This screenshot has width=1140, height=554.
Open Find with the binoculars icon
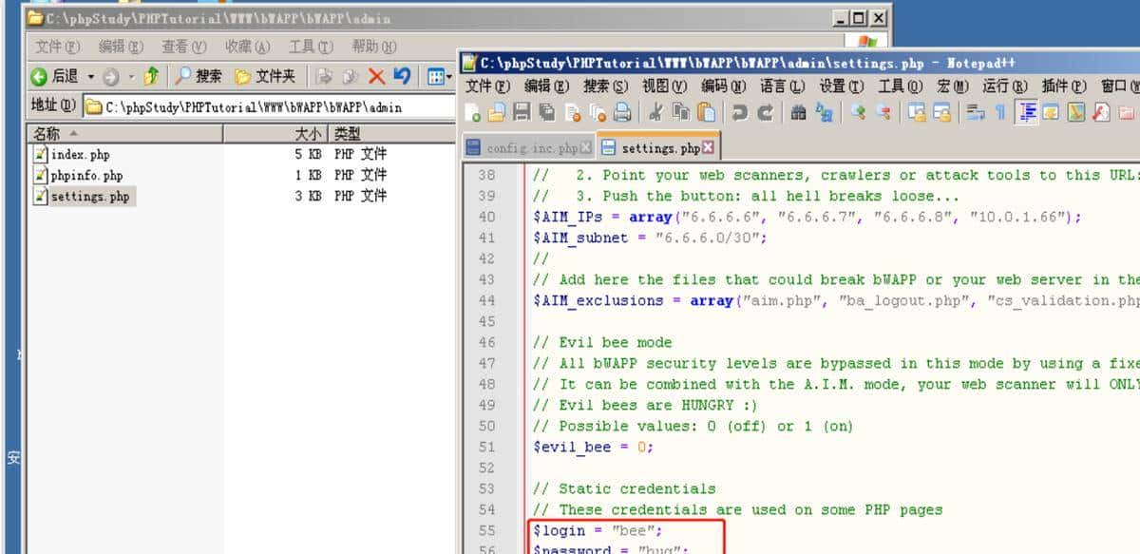coord(799,113)
